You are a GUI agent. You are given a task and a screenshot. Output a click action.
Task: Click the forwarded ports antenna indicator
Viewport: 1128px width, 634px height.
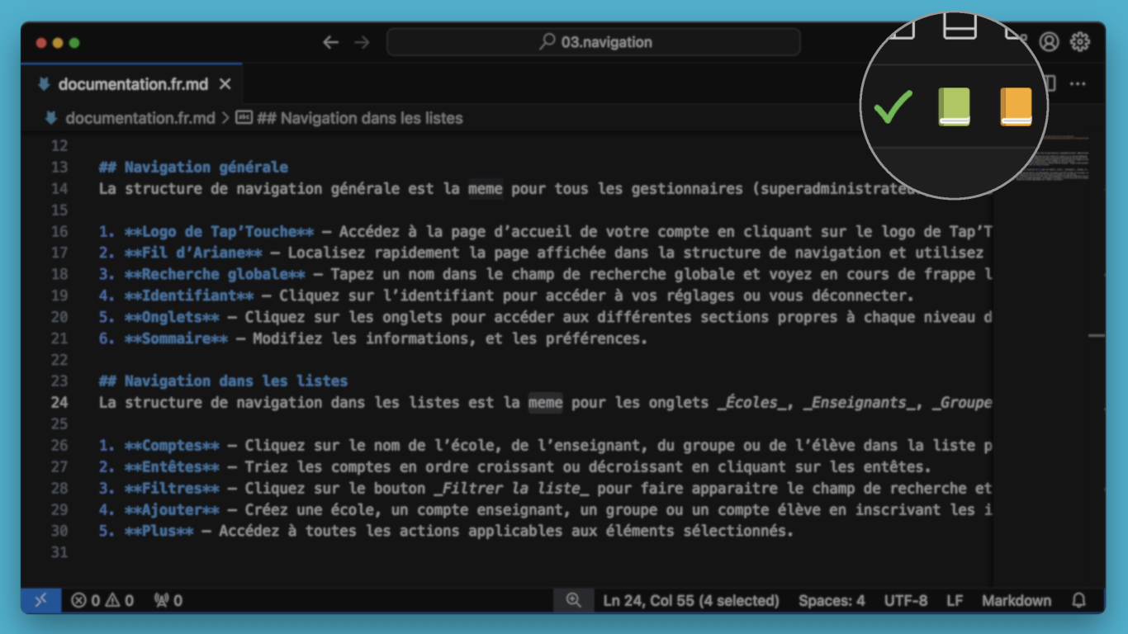(x=168, y=600)
